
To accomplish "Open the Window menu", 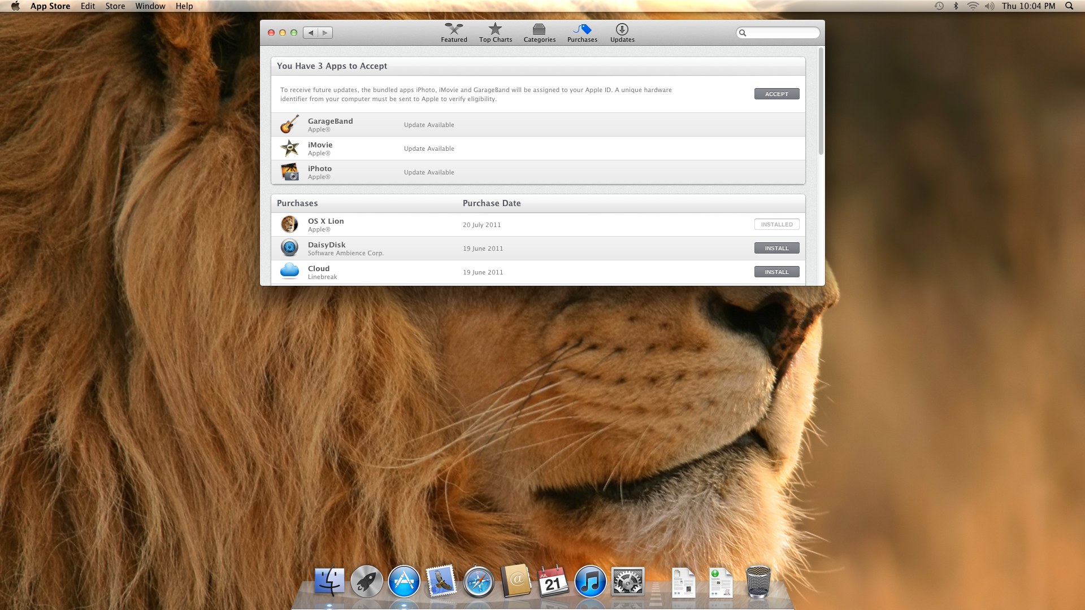I will click(x=150, y=6).
